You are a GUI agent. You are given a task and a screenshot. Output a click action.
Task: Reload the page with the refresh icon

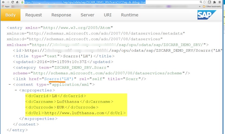pyautogui.click(x=13, y=2)
